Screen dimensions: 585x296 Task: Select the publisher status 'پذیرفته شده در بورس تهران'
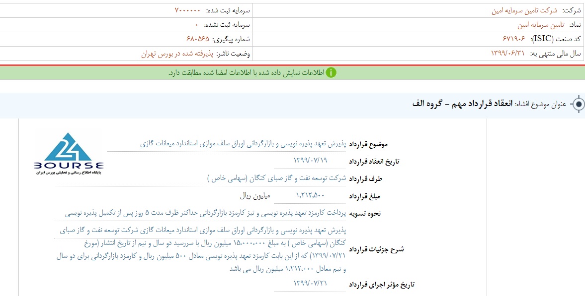(177, 54)
